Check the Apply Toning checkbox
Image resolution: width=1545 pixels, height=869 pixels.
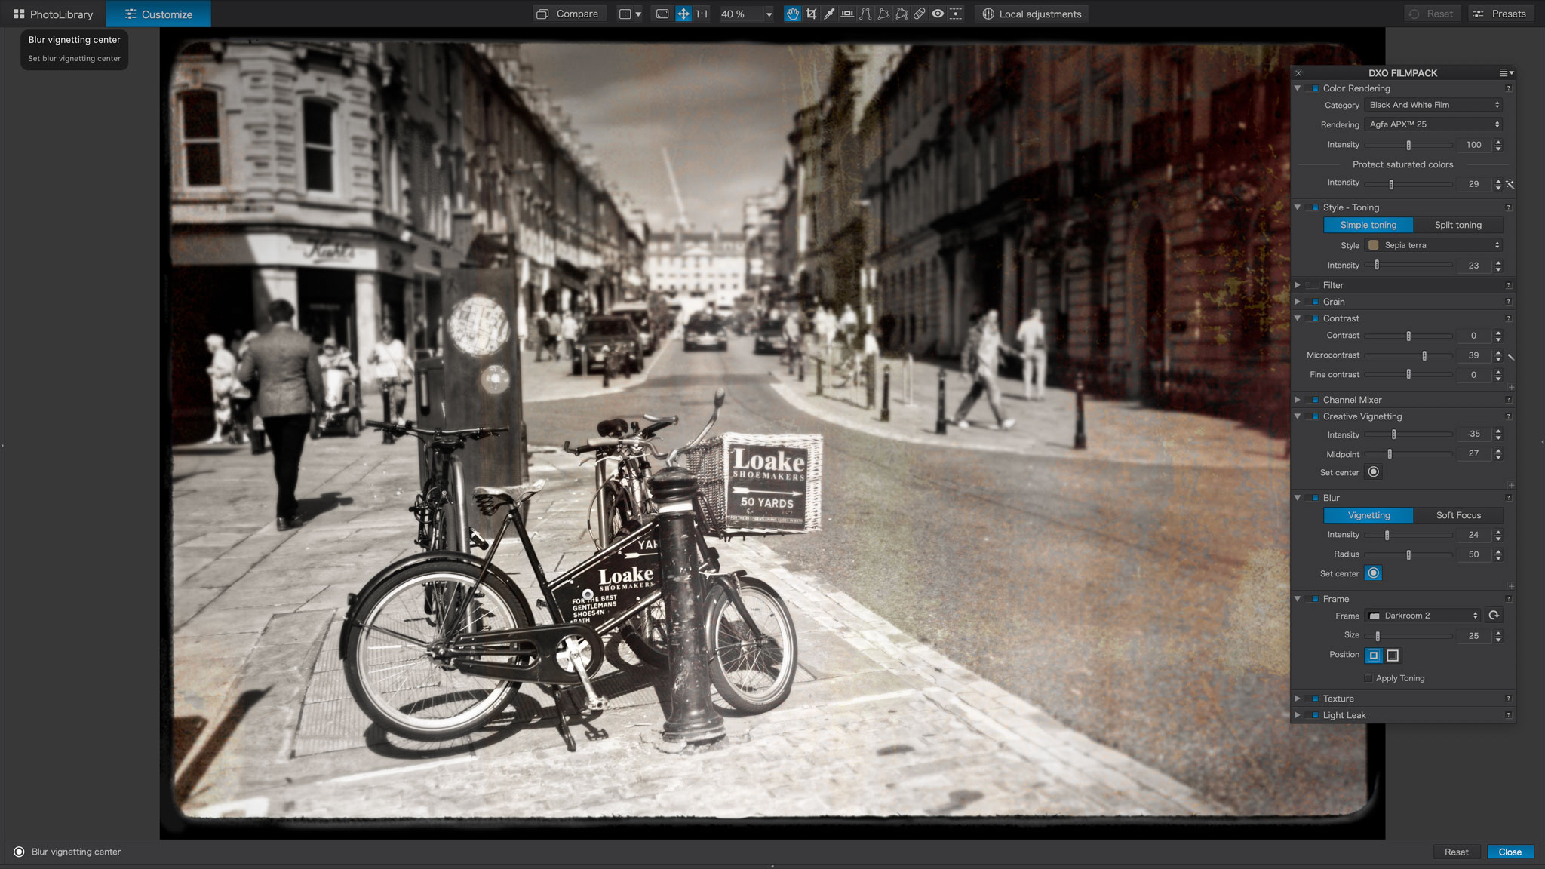[1368, 678]
